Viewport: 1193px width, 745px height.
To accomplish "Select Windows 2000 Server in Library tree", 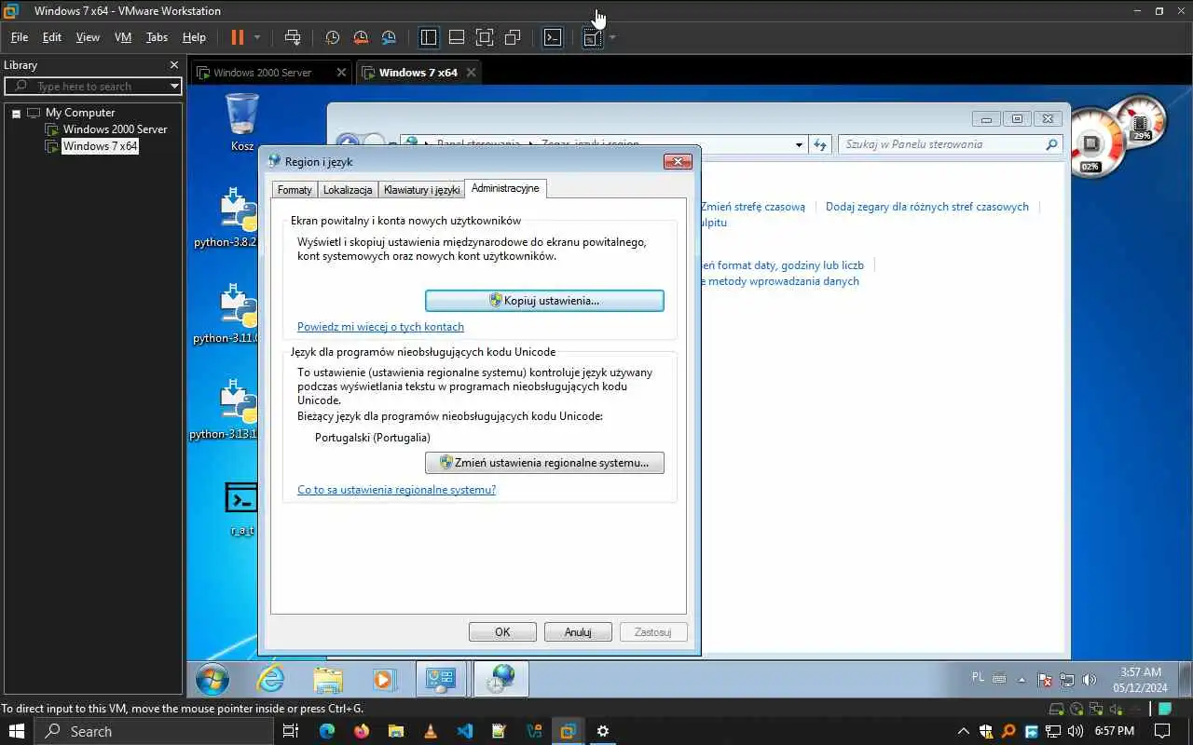I will (x=115, y=129).
